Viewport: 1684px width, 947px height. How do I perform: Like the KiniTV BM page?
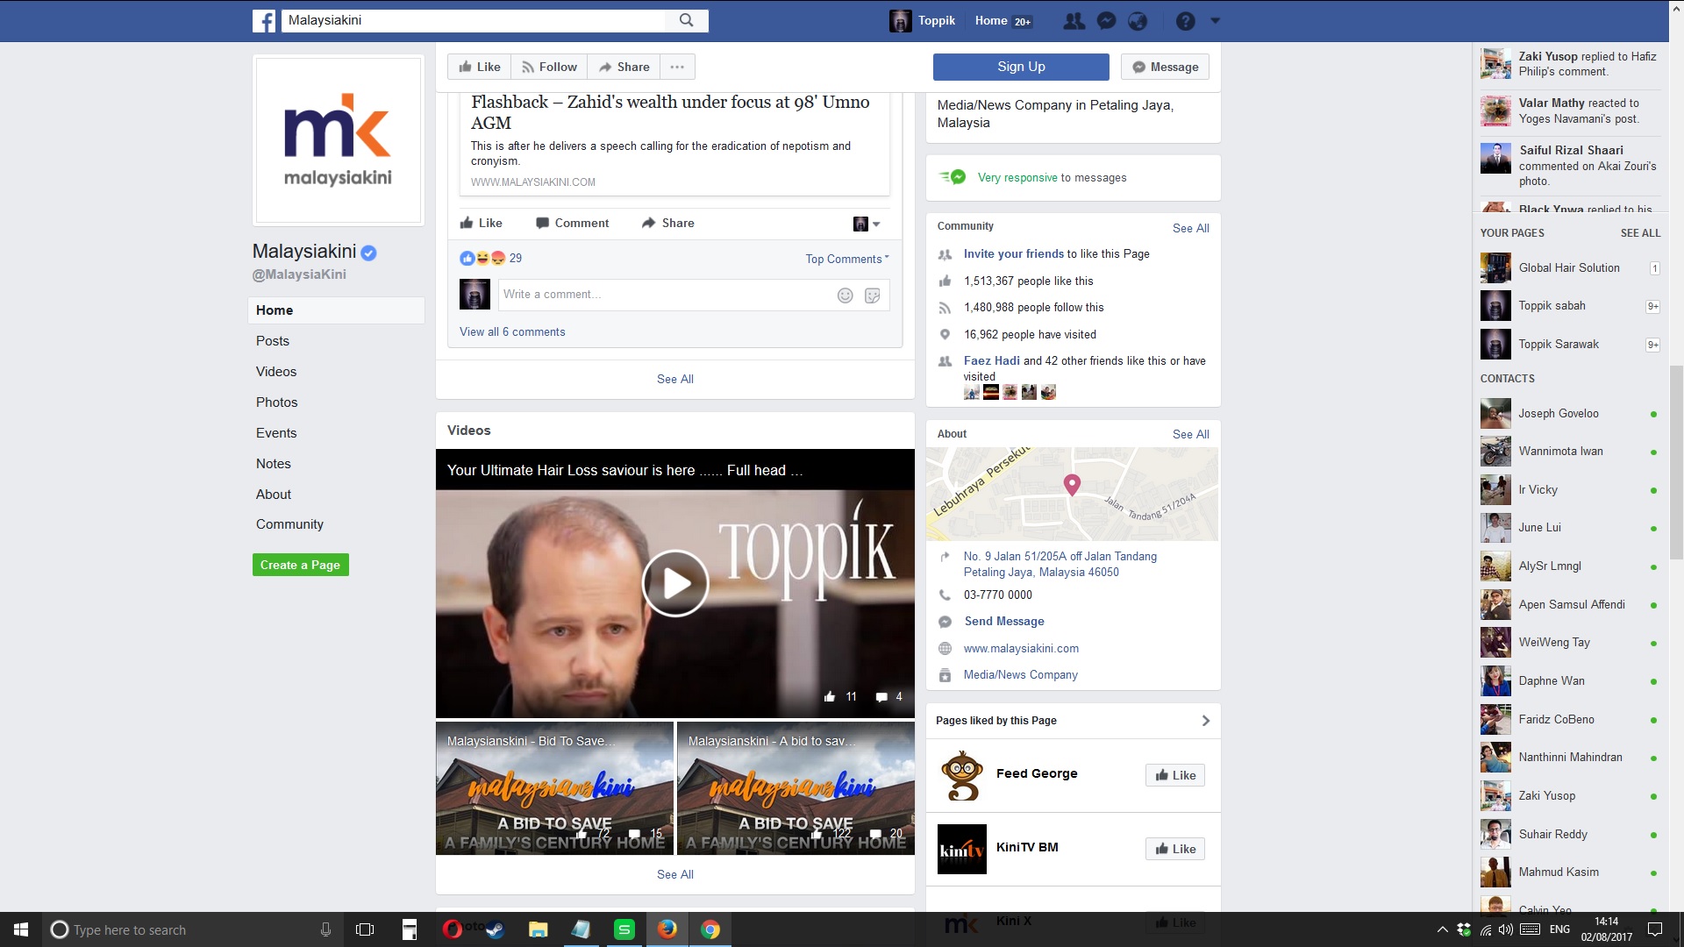(1175, 849)
